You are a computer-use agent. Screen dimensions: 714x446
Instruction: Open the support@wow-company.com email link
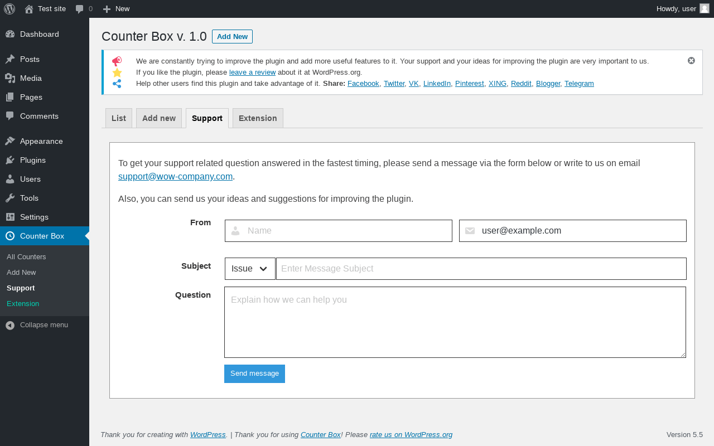[175, 177]
